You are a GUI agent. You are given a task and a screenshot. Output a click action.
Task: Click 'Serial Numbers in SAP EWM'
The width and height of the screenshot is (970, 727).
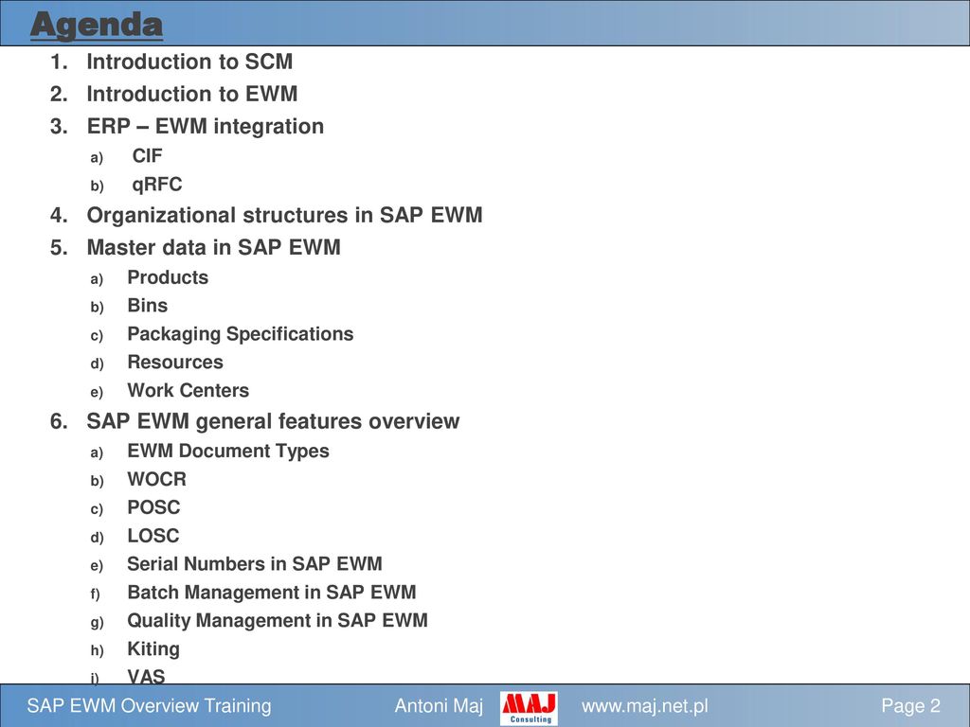tap(254, 564)
